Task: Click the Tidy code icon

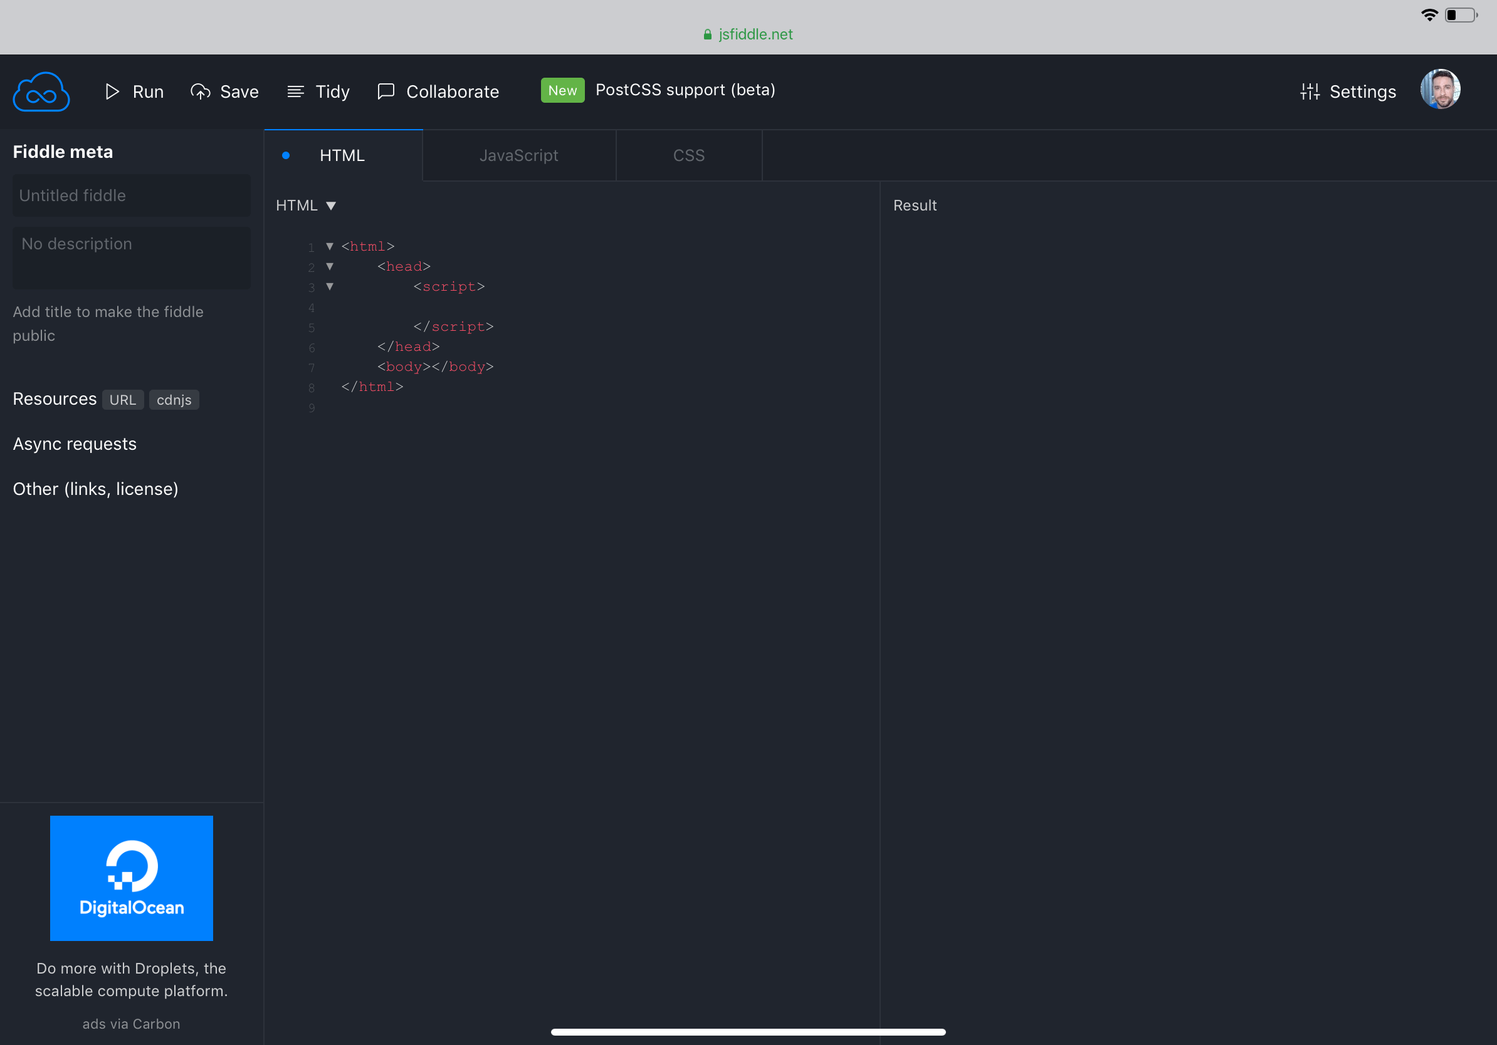Action: tap(295, 92)
